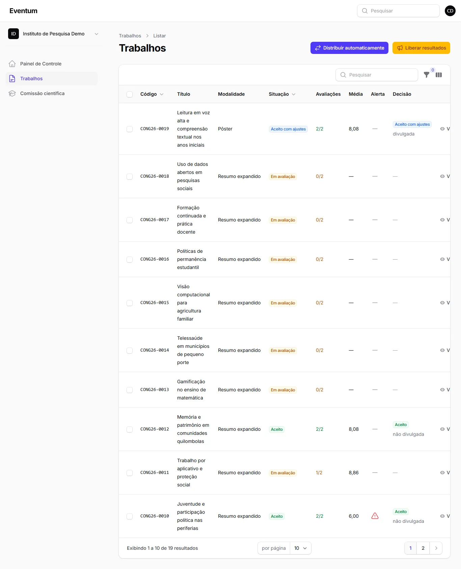
Task: Sort by Situação column chevron
Action: tap(294, 94)
